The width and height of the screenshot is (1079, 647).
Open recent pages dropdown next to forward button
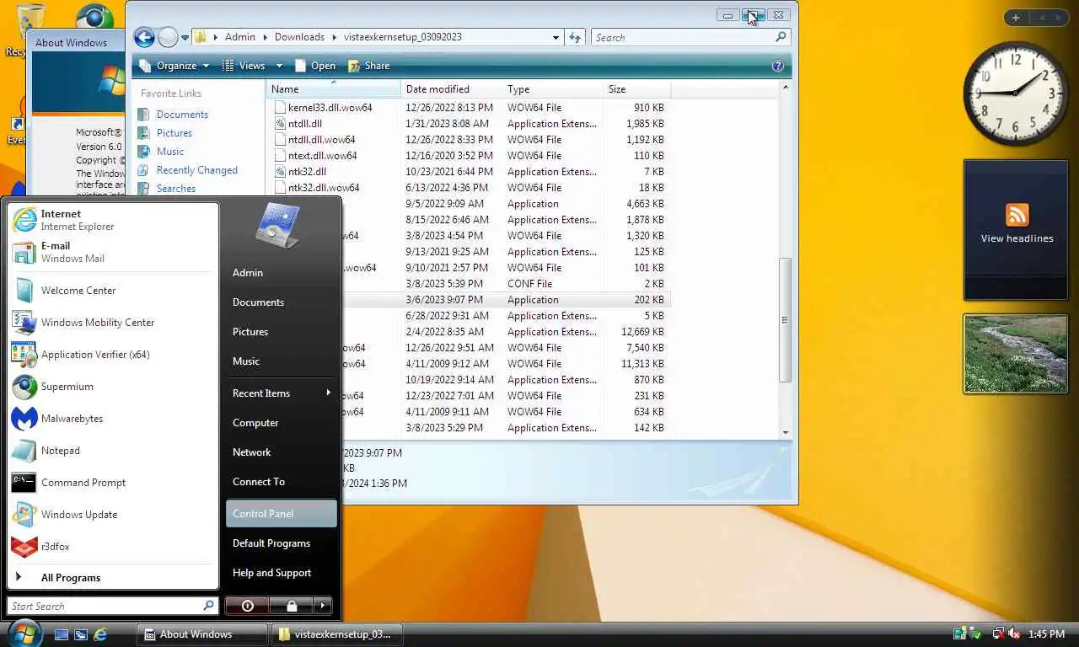(x=185, y=38)
